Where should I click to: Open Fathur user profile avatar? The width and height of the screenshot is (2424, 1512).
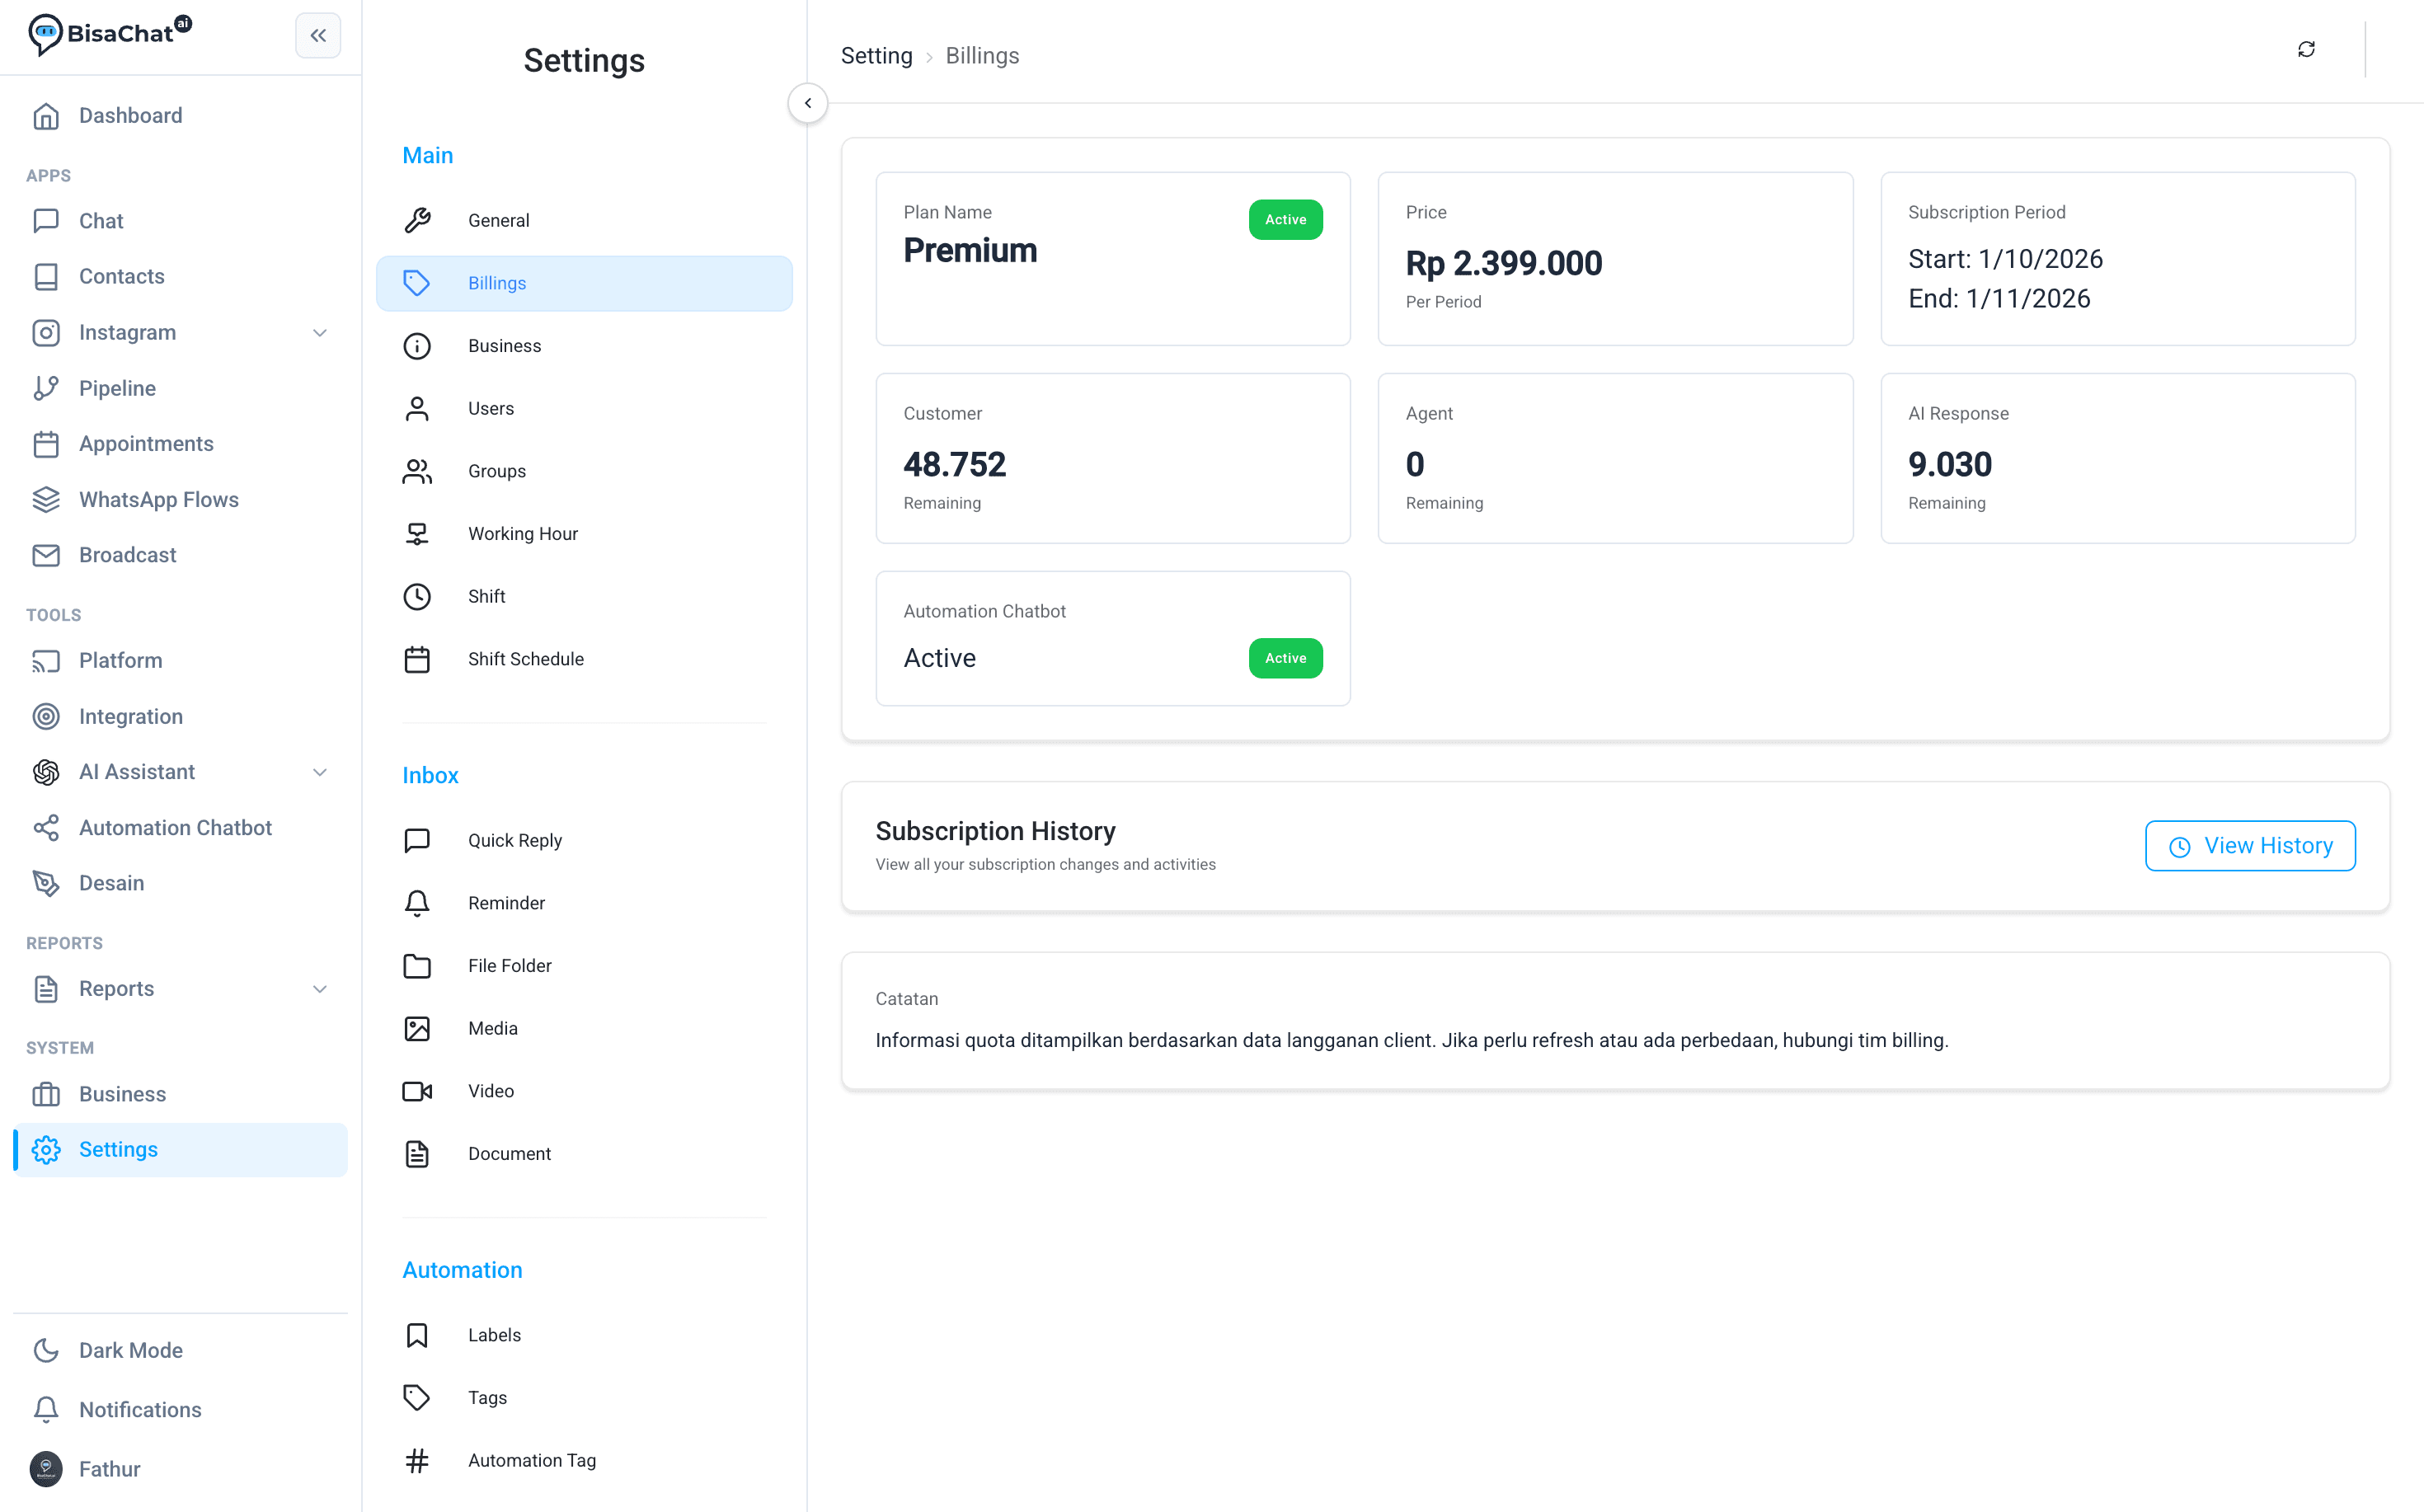[46, 1468]
